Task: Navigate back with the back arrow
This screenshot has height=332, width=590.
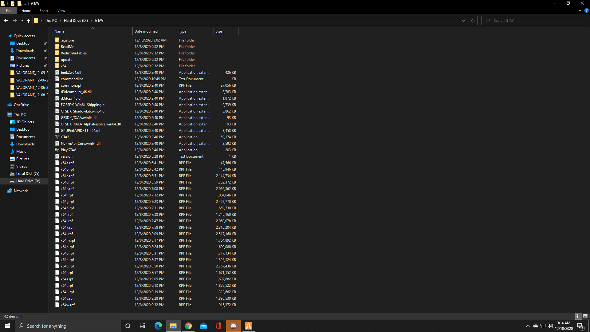Action: click(x=6, y=21)
